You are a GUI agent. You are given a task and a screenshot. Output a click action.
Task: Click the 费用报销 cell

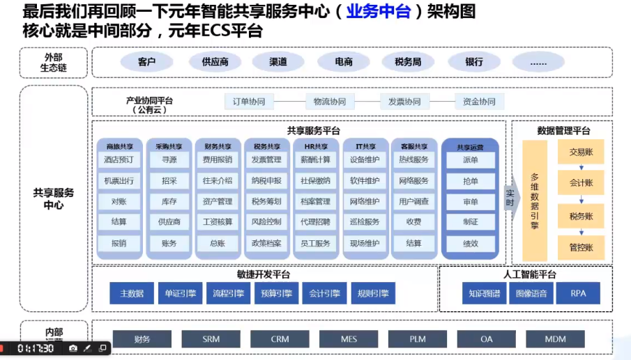pos(218,159)
